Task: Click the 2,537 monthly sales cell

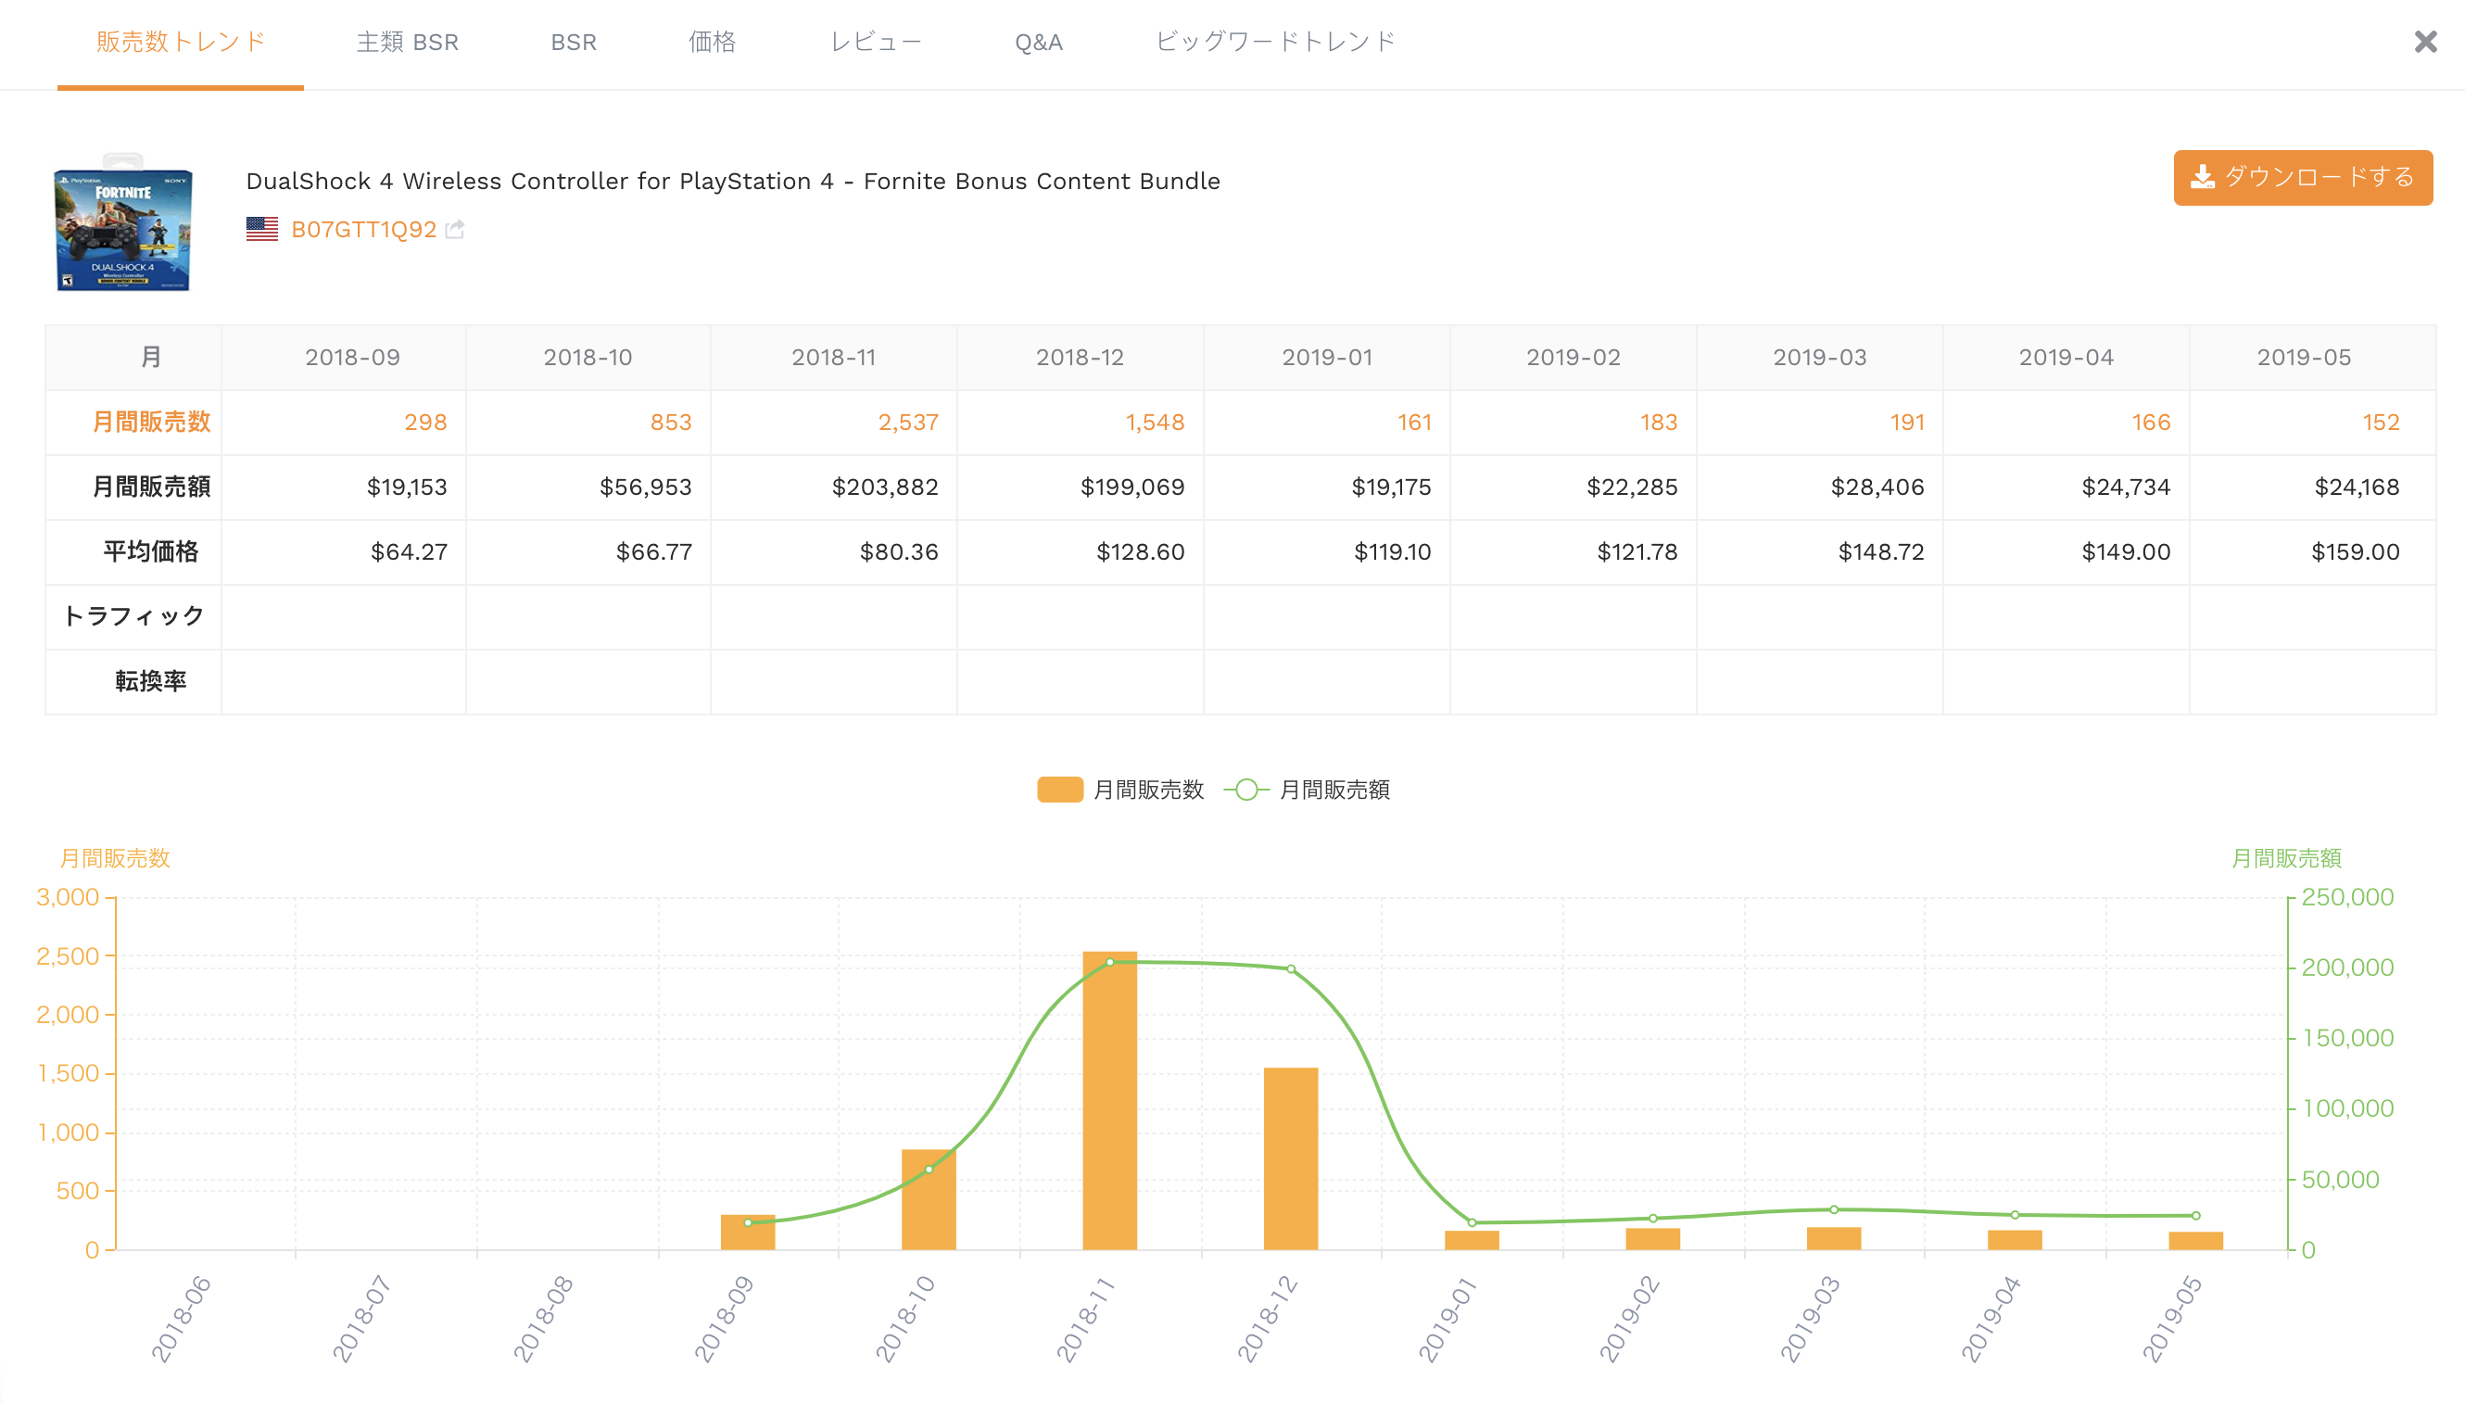Action: tap(834, 423)
